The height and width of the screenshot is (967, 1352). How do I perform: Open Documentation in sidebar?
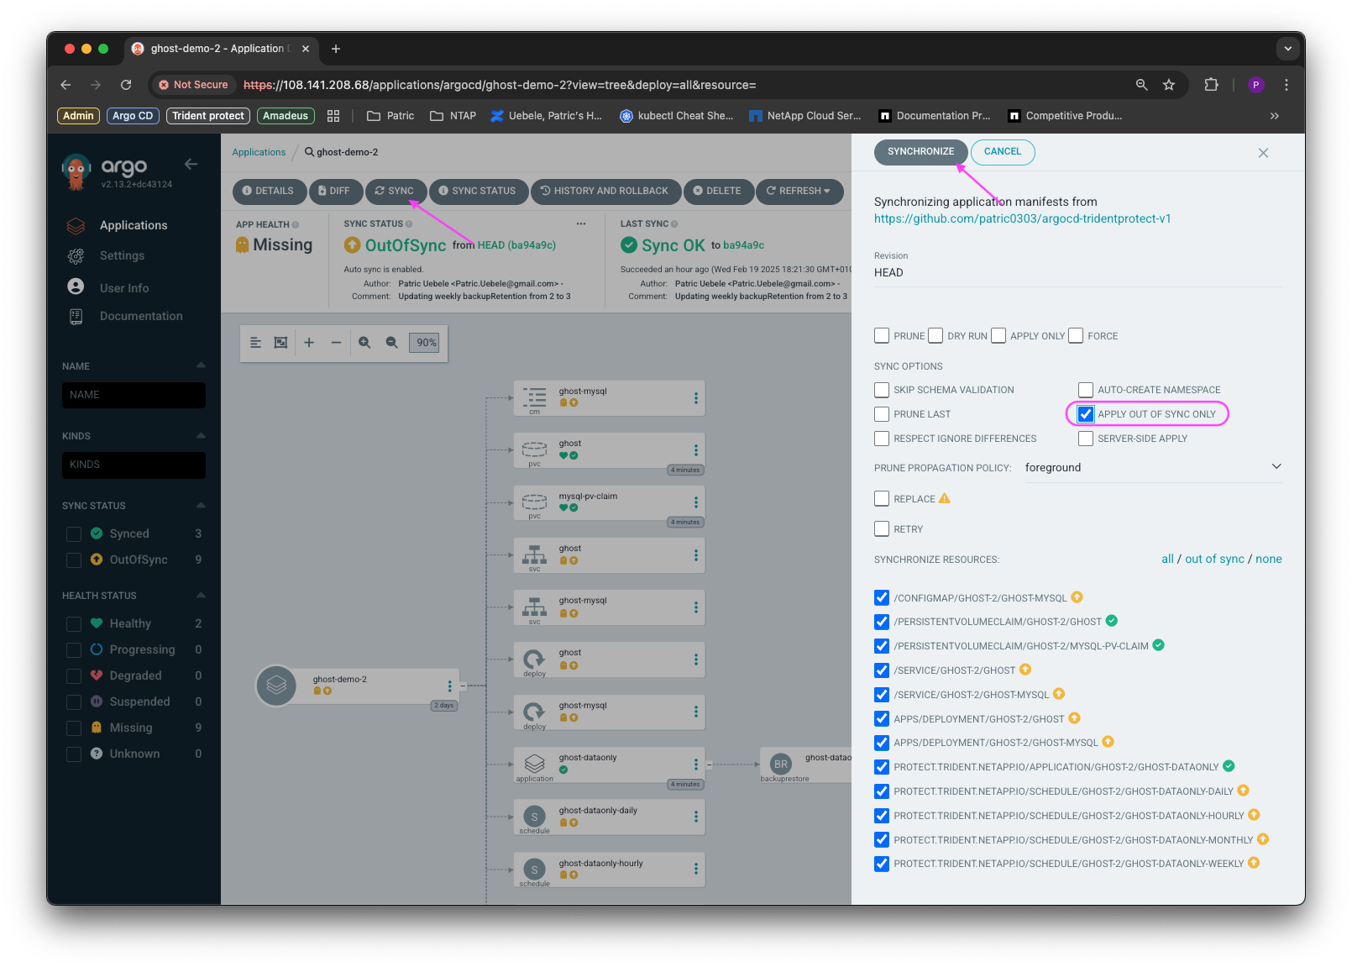[141, 316]
